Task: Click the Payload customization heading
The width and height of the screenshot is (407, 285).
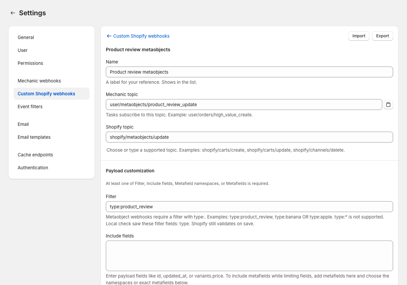Action: coord(130,171)
